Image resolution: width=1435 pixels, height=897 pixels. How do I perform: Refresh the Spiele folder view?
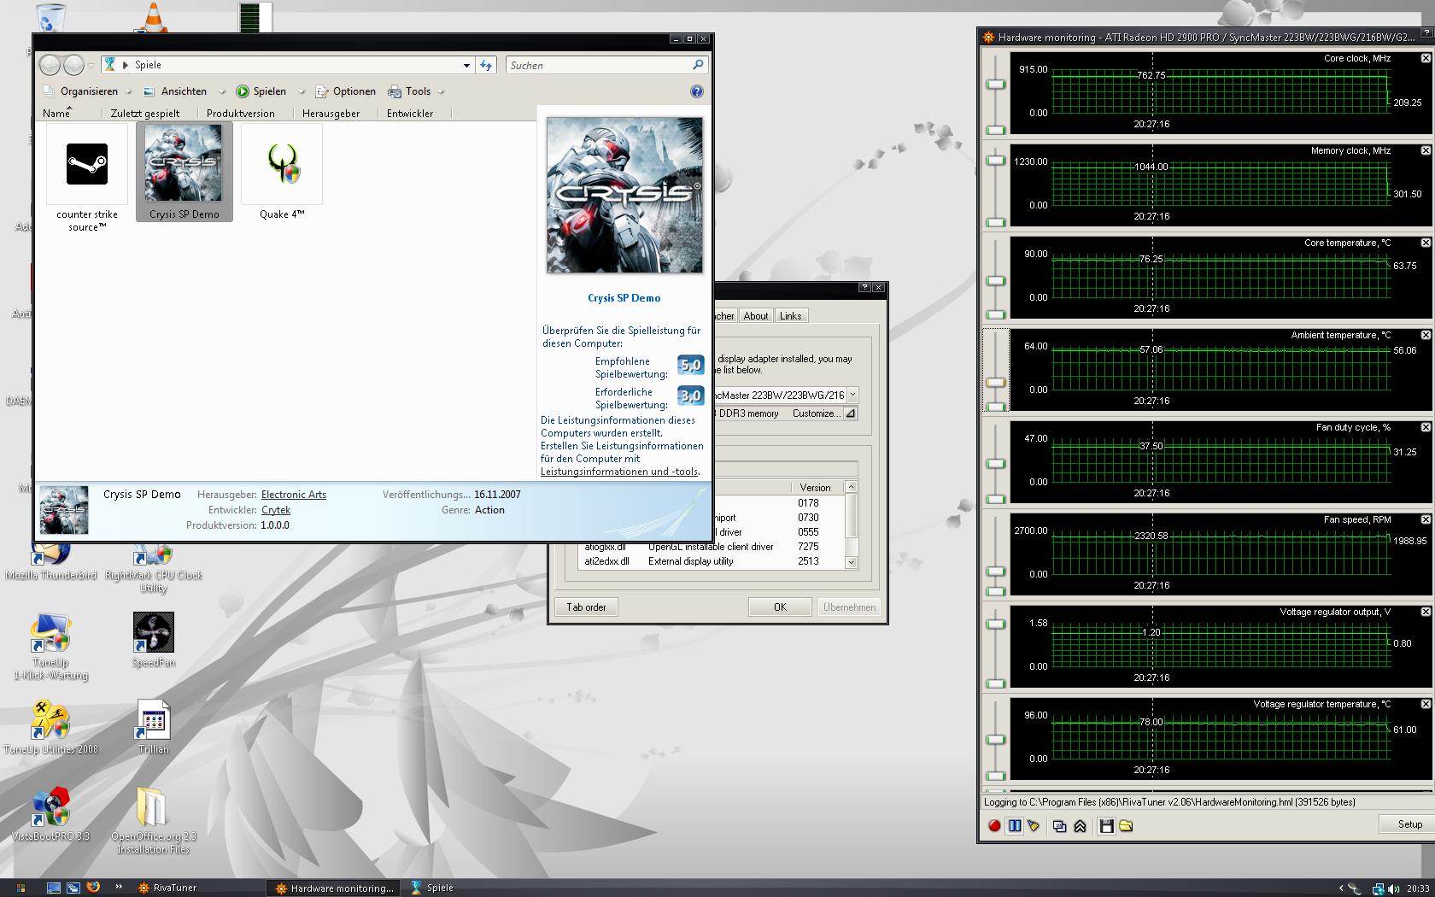[486, 65]
